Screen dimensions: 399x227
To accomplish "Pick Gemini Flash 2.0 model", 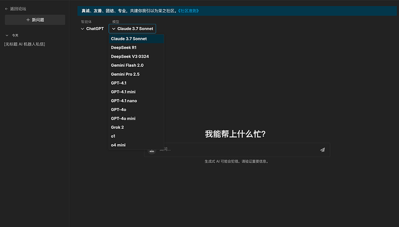I will [x=136, y=65].
